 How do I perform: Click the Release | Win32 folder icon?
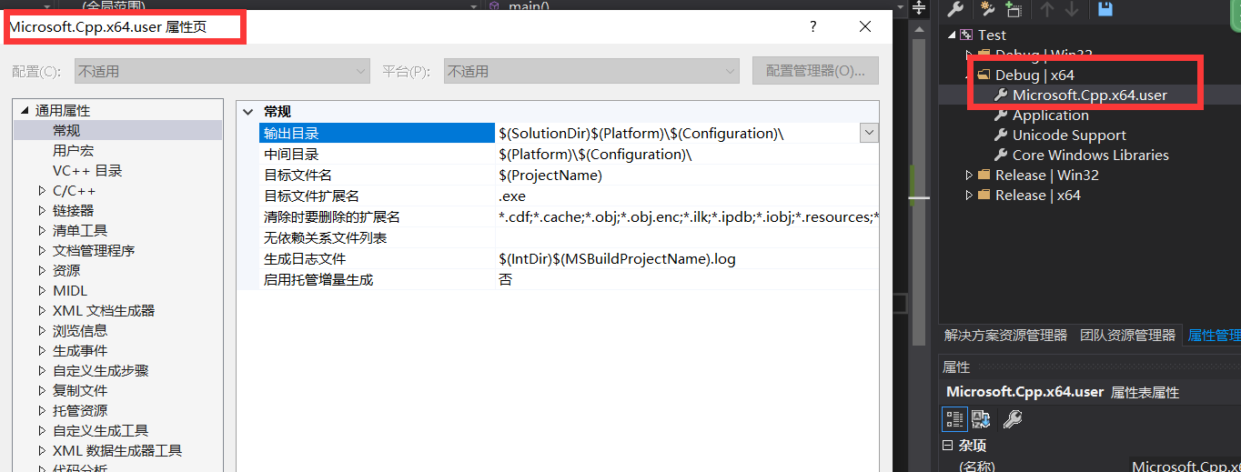coord(984,175)
